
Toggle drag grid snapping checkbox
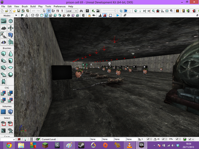pyautogui.click(x=148, y=139)
